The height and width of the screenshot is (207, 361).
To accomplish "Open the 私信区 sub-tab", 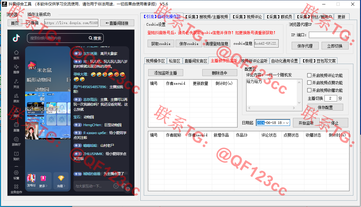I will (175, 61).
